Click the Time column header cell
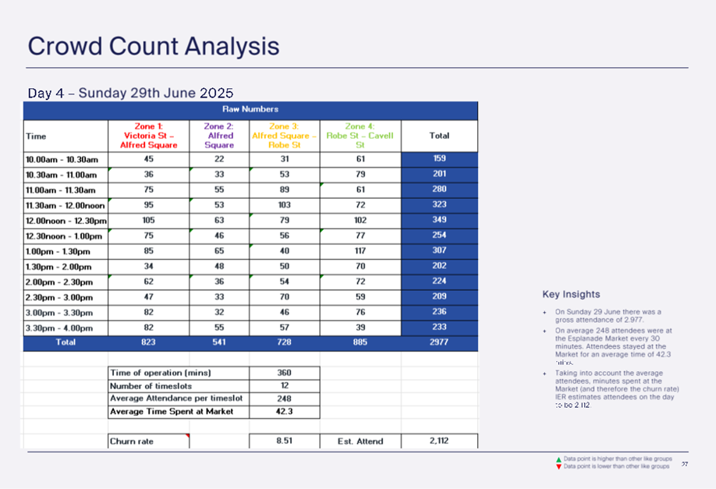716x489 pixels. 66,136
